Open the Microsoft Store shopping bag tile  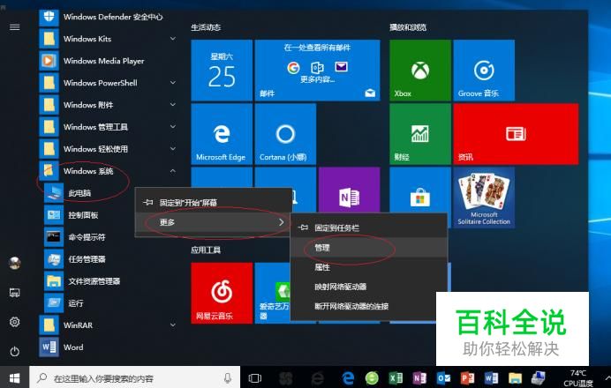(420, 190)
